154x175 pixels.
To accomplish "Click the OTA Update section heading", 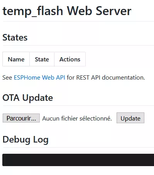I will coord(28,98).
